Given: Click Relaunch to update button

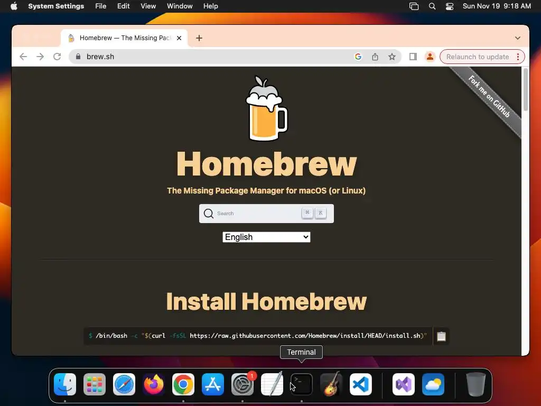Looking at the screenshot, I should tap(478, 57).
